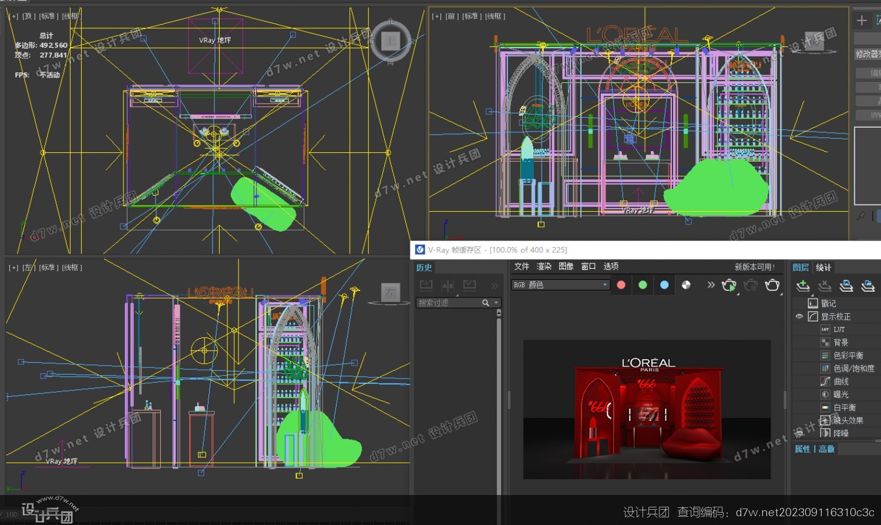The height and width of the screenshot is (525, 881).
Task: Expand the hidden VFB toolbar items chevron
Action: (x=711, y=285)
